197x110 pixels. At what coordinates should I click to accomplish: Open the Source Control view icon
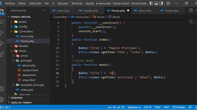(x=2, y=33)
